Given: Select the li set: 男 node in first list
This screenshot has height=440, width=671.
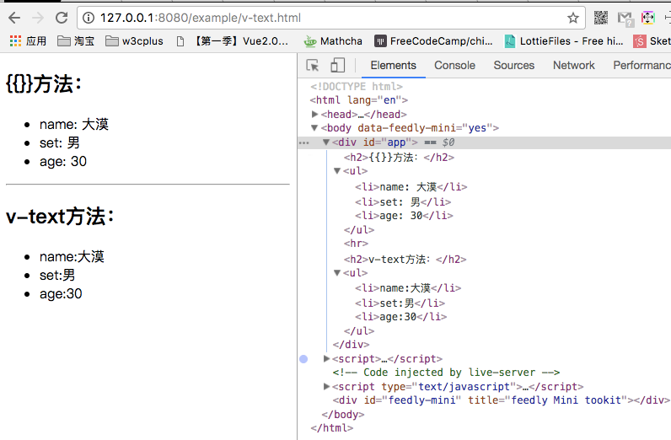Looking at the screenshot, I should (403, 202).
